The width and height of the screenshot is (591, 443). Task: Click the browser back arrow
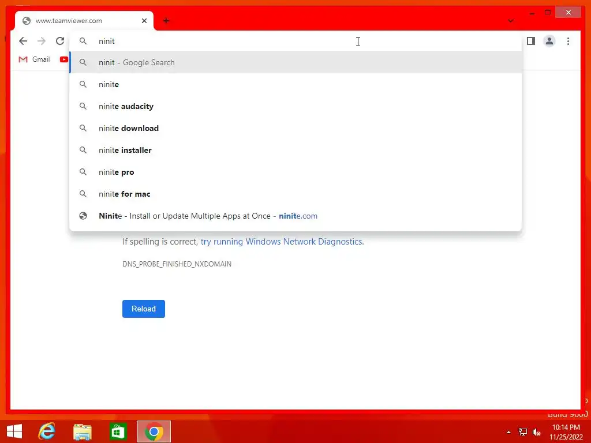(x=23, y=41)
